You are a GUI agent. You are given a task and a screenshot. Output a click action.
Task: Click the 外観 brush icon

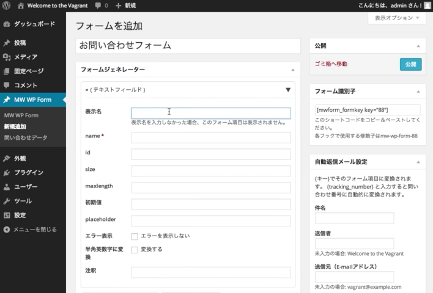click(x=7, y=158)
